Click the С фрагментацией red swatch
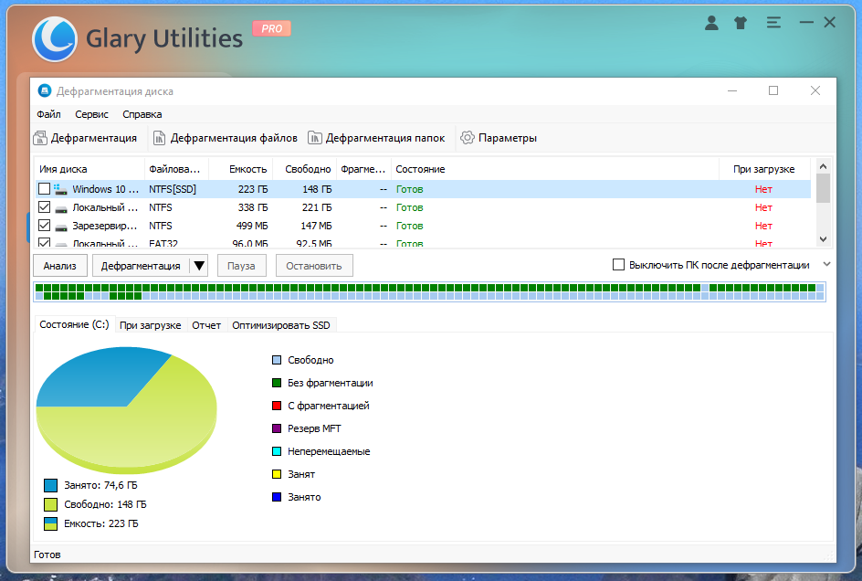This screenshot has width=862, height=581. pyautogui.click(x=277, y=406)
